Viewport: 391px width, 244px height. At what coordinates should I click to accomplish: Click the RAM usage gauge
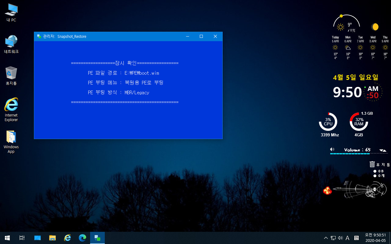(x=359, y=122)
